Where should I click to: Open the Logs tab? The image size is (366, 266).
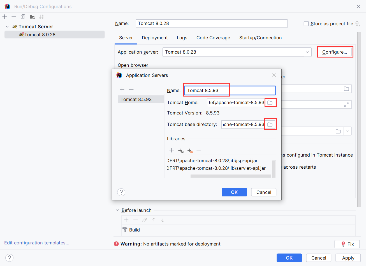pyautogui.click(x=182, y=38)
